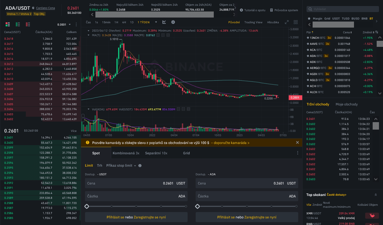The image size is (383, 225).
Task: Open the MA indicator settings icon
Action: [163, 35]
